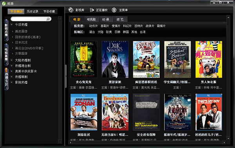The height and width of the screenshot is (148, 235).
Task: Select the 综艺 category tab
Action: coord(120,19)
